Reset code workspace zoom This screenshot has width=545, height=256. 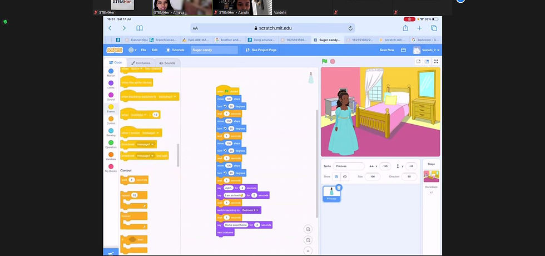pyautogui.click(x=308, y=250)
